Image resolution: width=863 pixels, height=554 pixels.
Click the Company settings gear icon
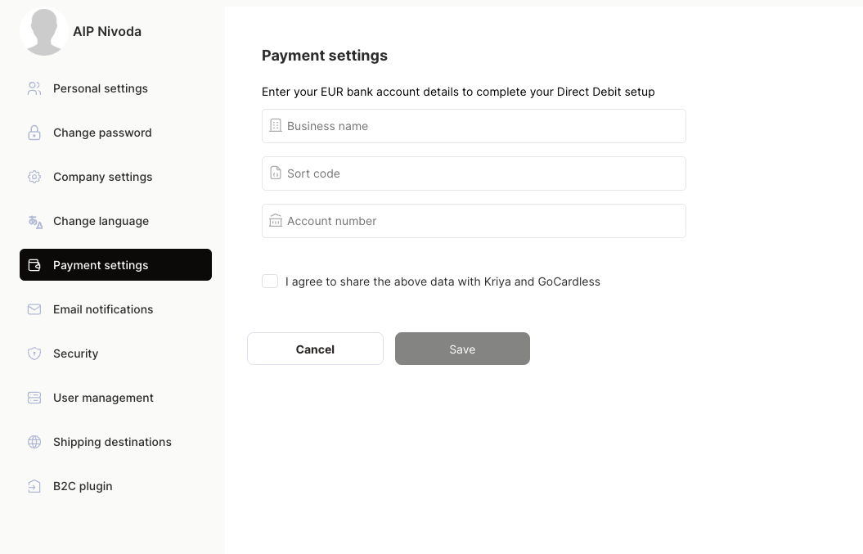click(34, 177)
